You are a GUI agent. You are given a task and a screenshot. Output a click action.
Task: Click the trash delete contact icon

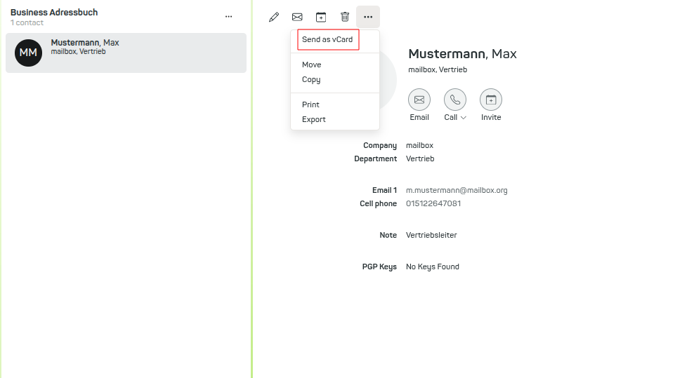[345, 18]
